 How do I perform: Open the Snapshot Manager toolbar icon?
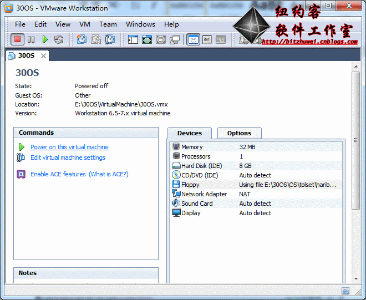tap(109, 39)
